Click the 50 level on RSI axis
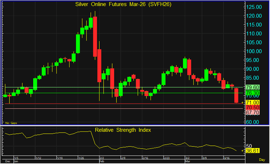 [x=250, y=146]
